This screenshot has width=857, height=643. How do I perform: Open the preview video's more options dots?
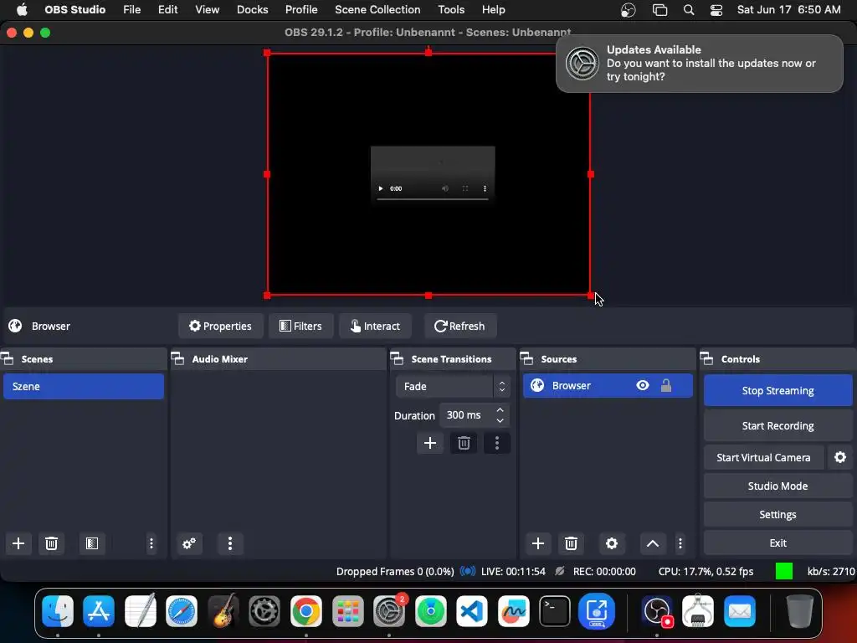485,188
